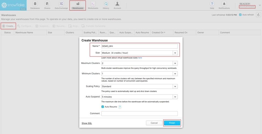Viewport: 262px width, 134px height.
Task: Expand the READER1 user menu chevron
Action: pos(260,5)
